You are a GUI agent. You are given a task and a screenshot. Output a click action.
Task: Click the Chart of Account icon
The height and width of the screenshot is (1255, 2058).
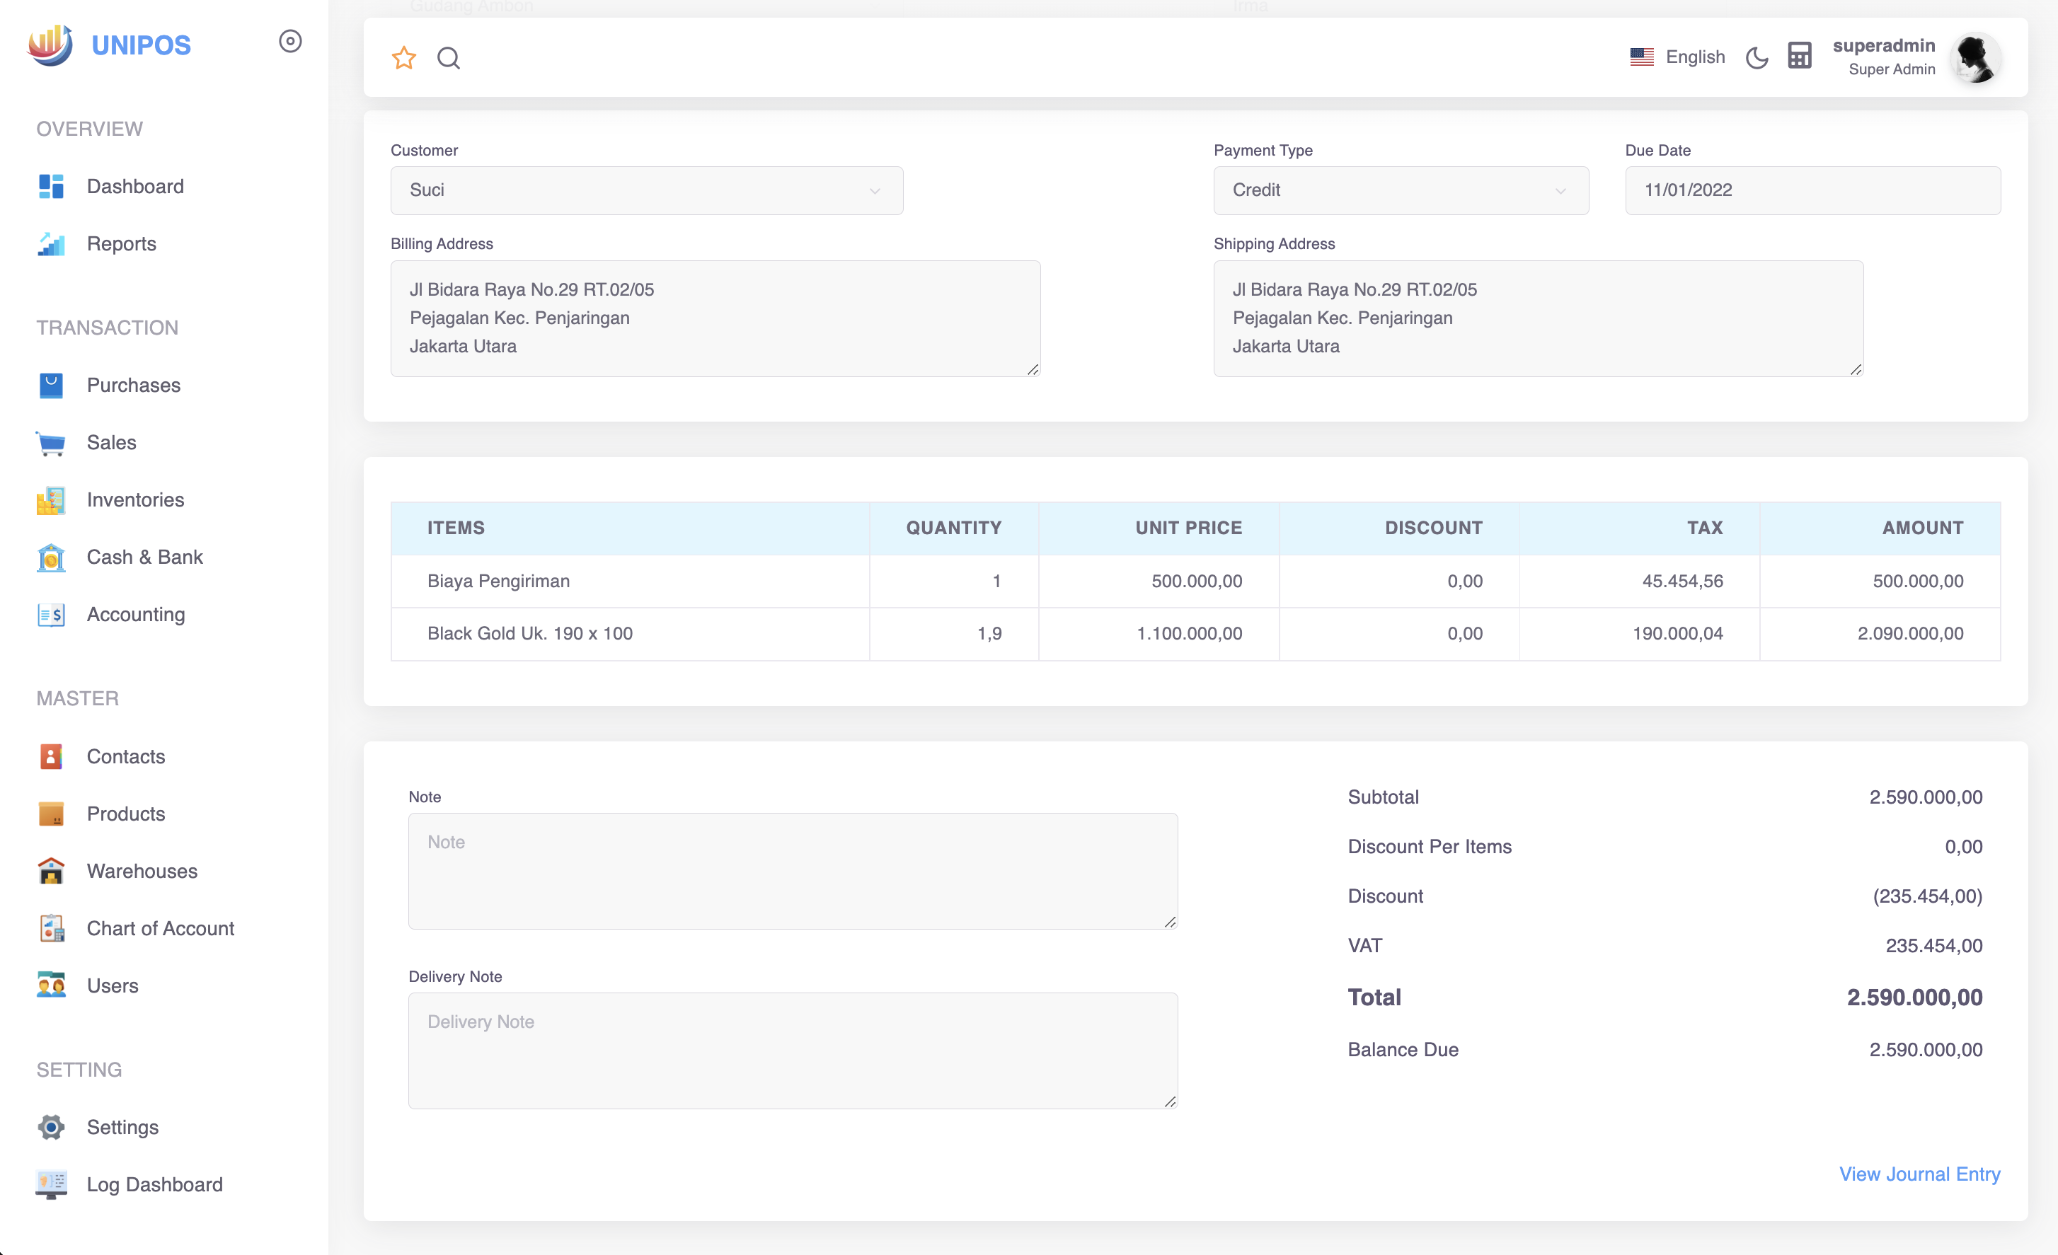click(x=51, y=929)
